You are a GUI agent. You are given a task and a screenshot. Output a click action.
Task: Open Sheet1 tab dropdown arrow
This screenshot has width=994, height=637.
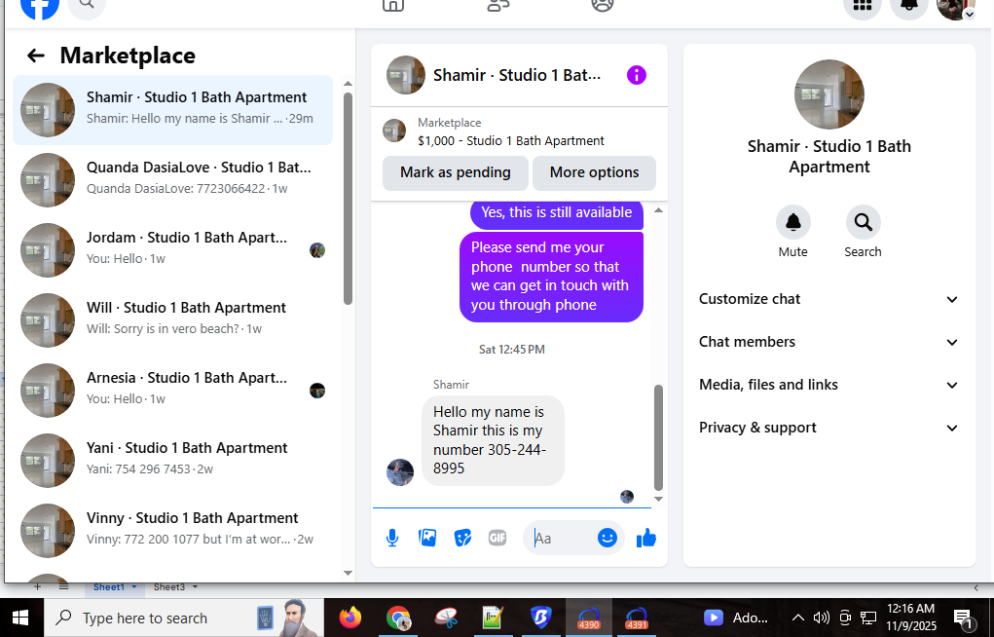click(x=134, y=587)
